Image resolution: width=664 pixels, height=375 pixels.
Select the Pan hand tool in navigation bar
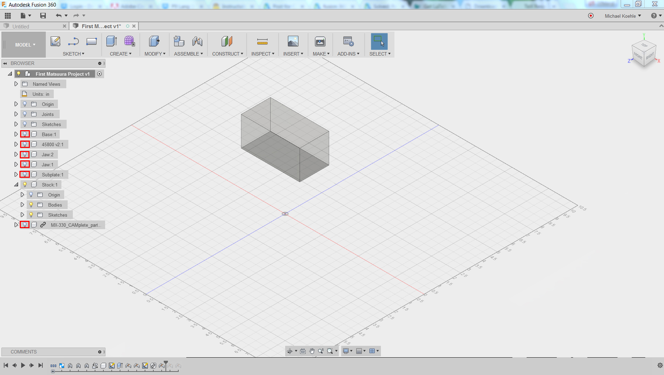[x=312, y=351]
